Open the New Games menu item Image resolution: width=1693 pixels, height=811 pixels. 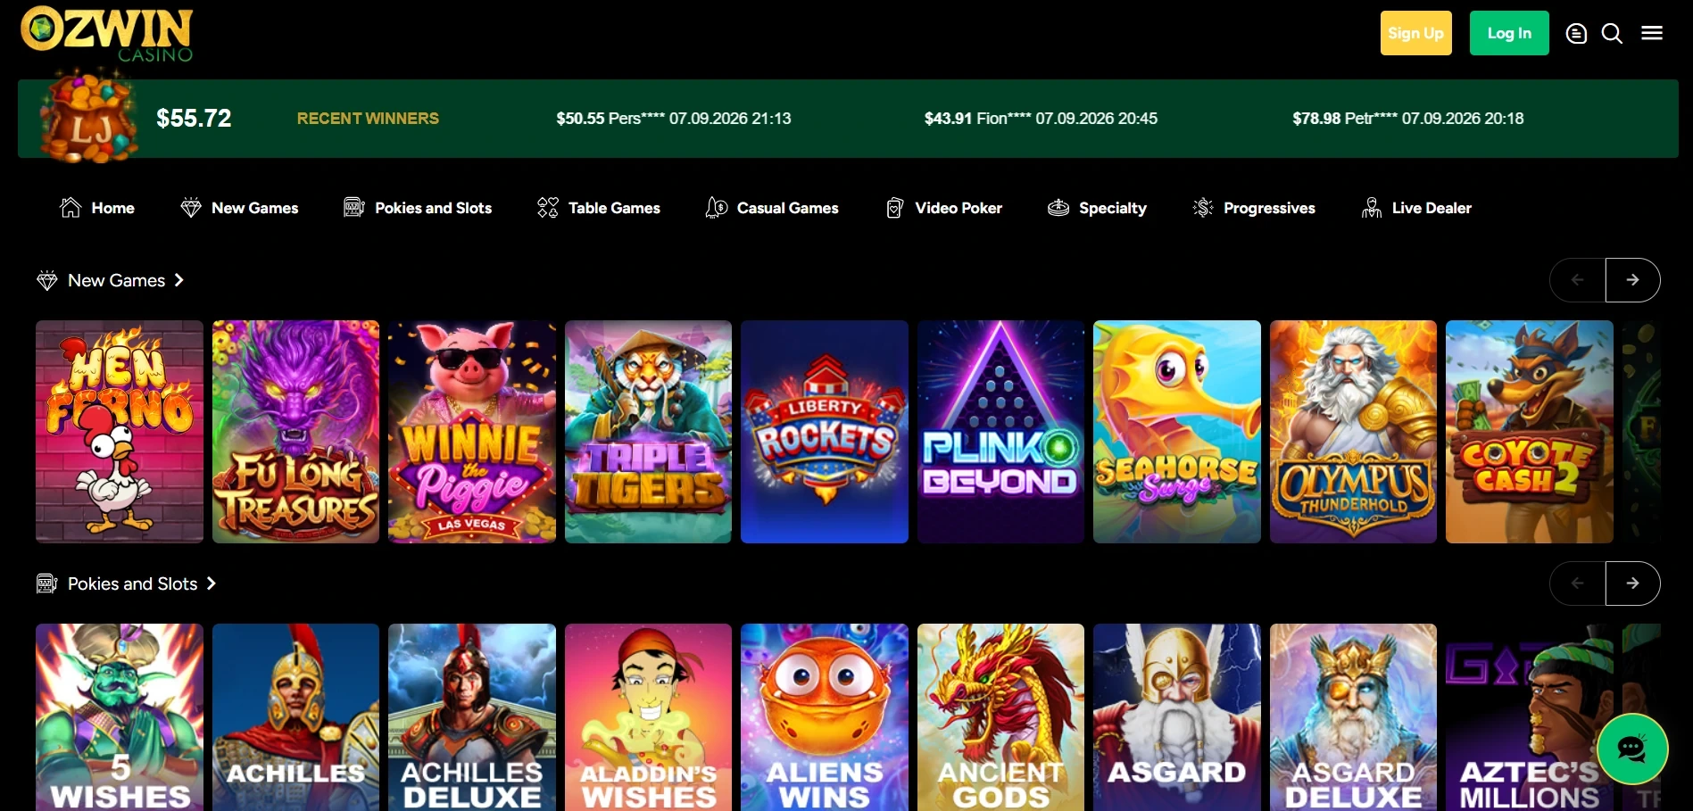[239, 208]
